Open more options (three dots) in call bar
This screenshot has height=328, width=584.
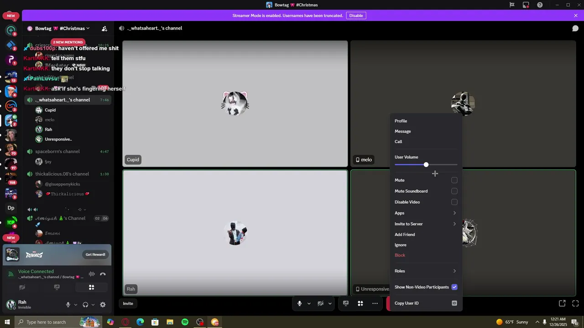pos(375,303)
